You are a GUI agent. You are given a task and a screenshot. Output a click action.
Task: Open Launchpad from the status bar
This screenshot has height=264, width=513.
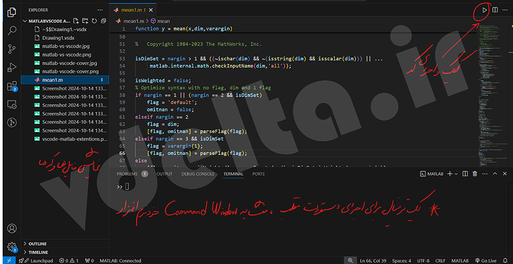click(36, 260)
